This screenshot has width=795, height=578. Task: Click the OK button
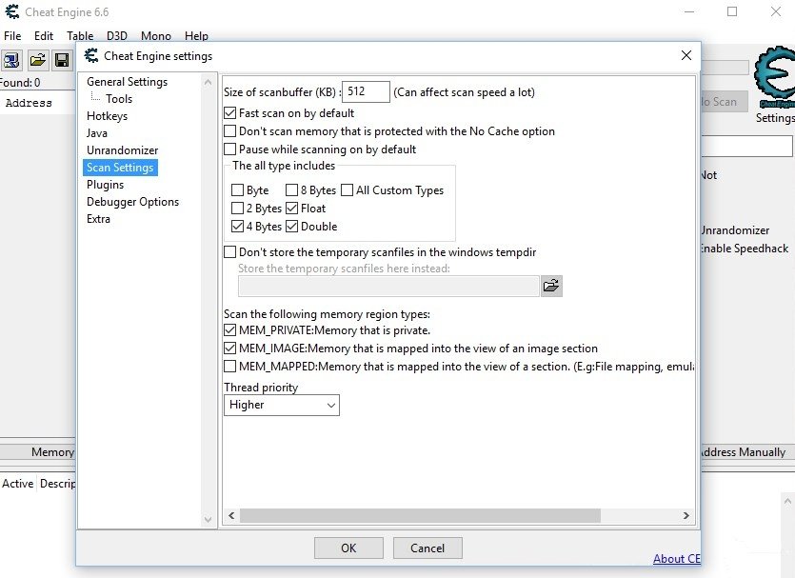(x=348, y=548)
